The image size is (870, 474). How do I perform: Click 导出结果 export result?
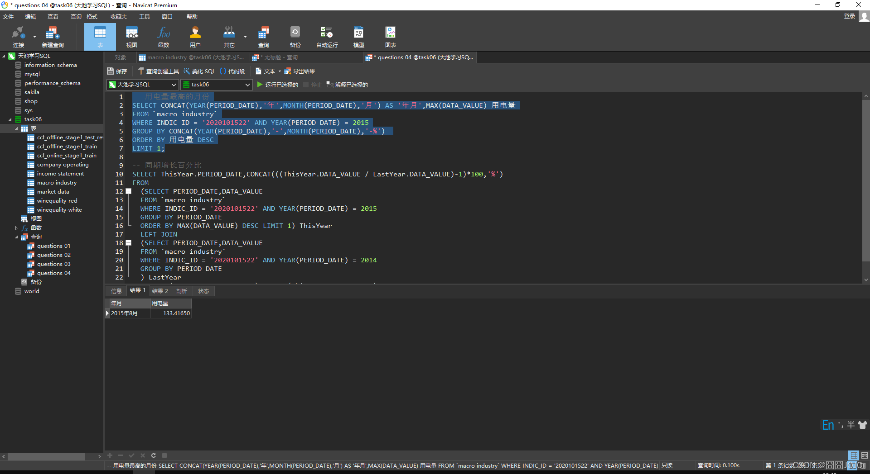tap(300, 71)
